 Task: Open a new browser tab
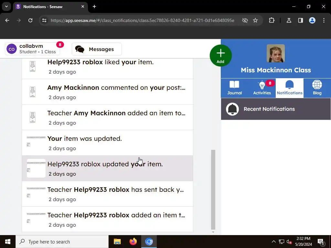(94, 6)
